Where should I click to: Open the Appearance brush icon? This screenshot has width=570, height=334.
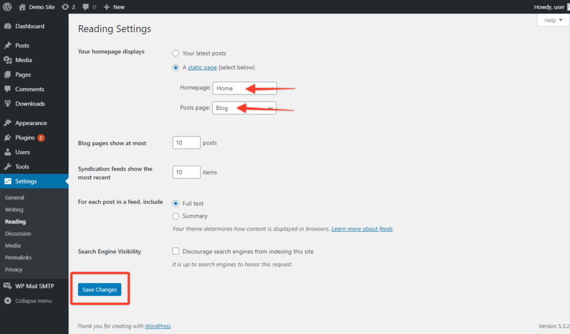pos(8,122)
